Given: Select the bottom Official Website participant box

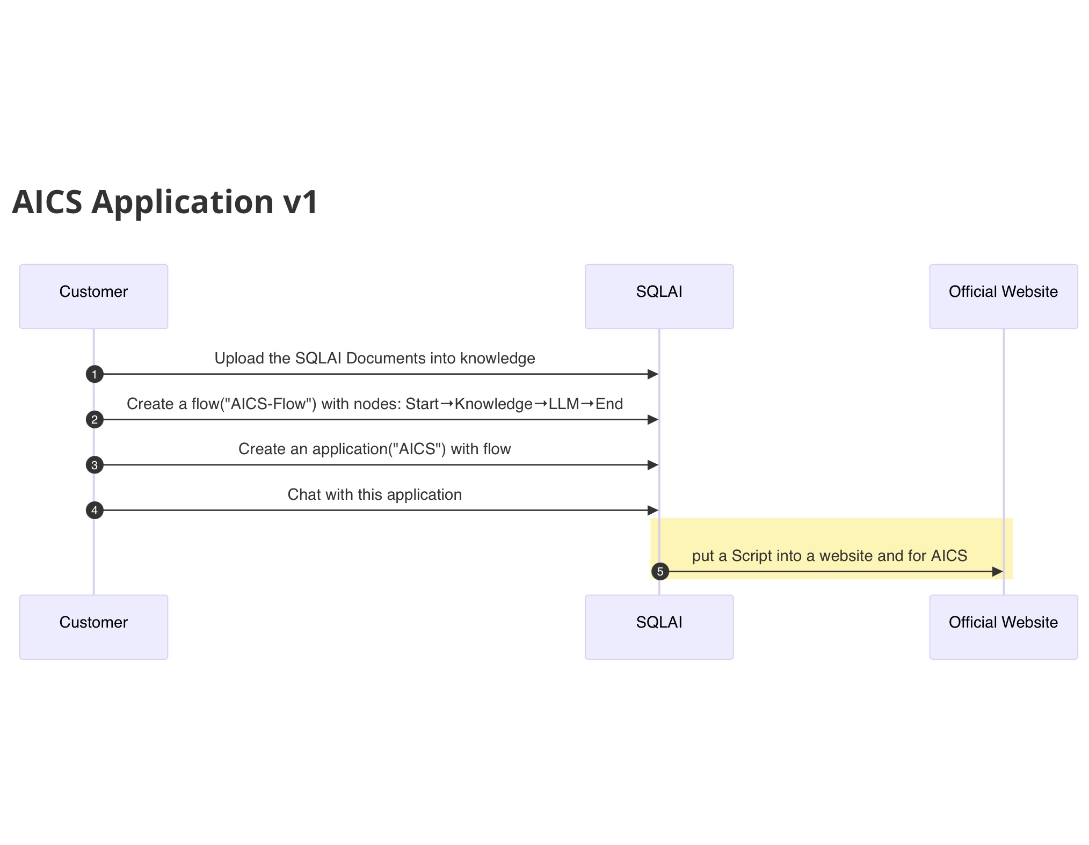Looking at the screenshot, I should coord(1003,627).
